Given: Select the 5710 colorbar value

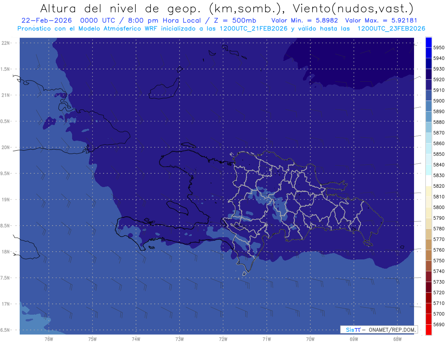Looking at the screenshot, I should [x=439, y=303].
